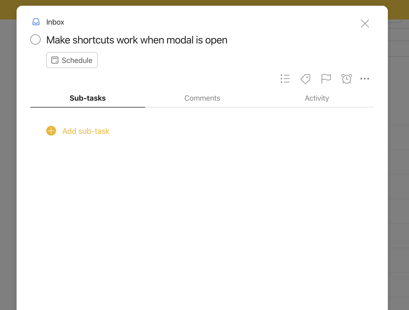The image size is (409, 310).
Task: Mark the task complete with the circle
Action: (35, 39)
